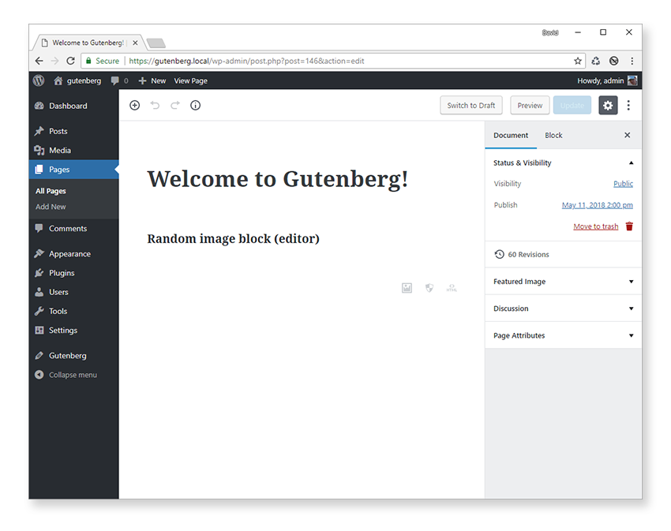Click the WordPress logo in admin bar
This screenshot has width=671, height=531.
click(39, 80)
